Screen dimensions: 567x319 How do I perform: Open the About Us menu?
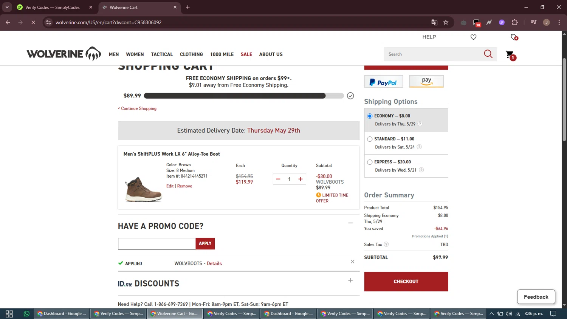pyautogui.click(x=271, y=54)
